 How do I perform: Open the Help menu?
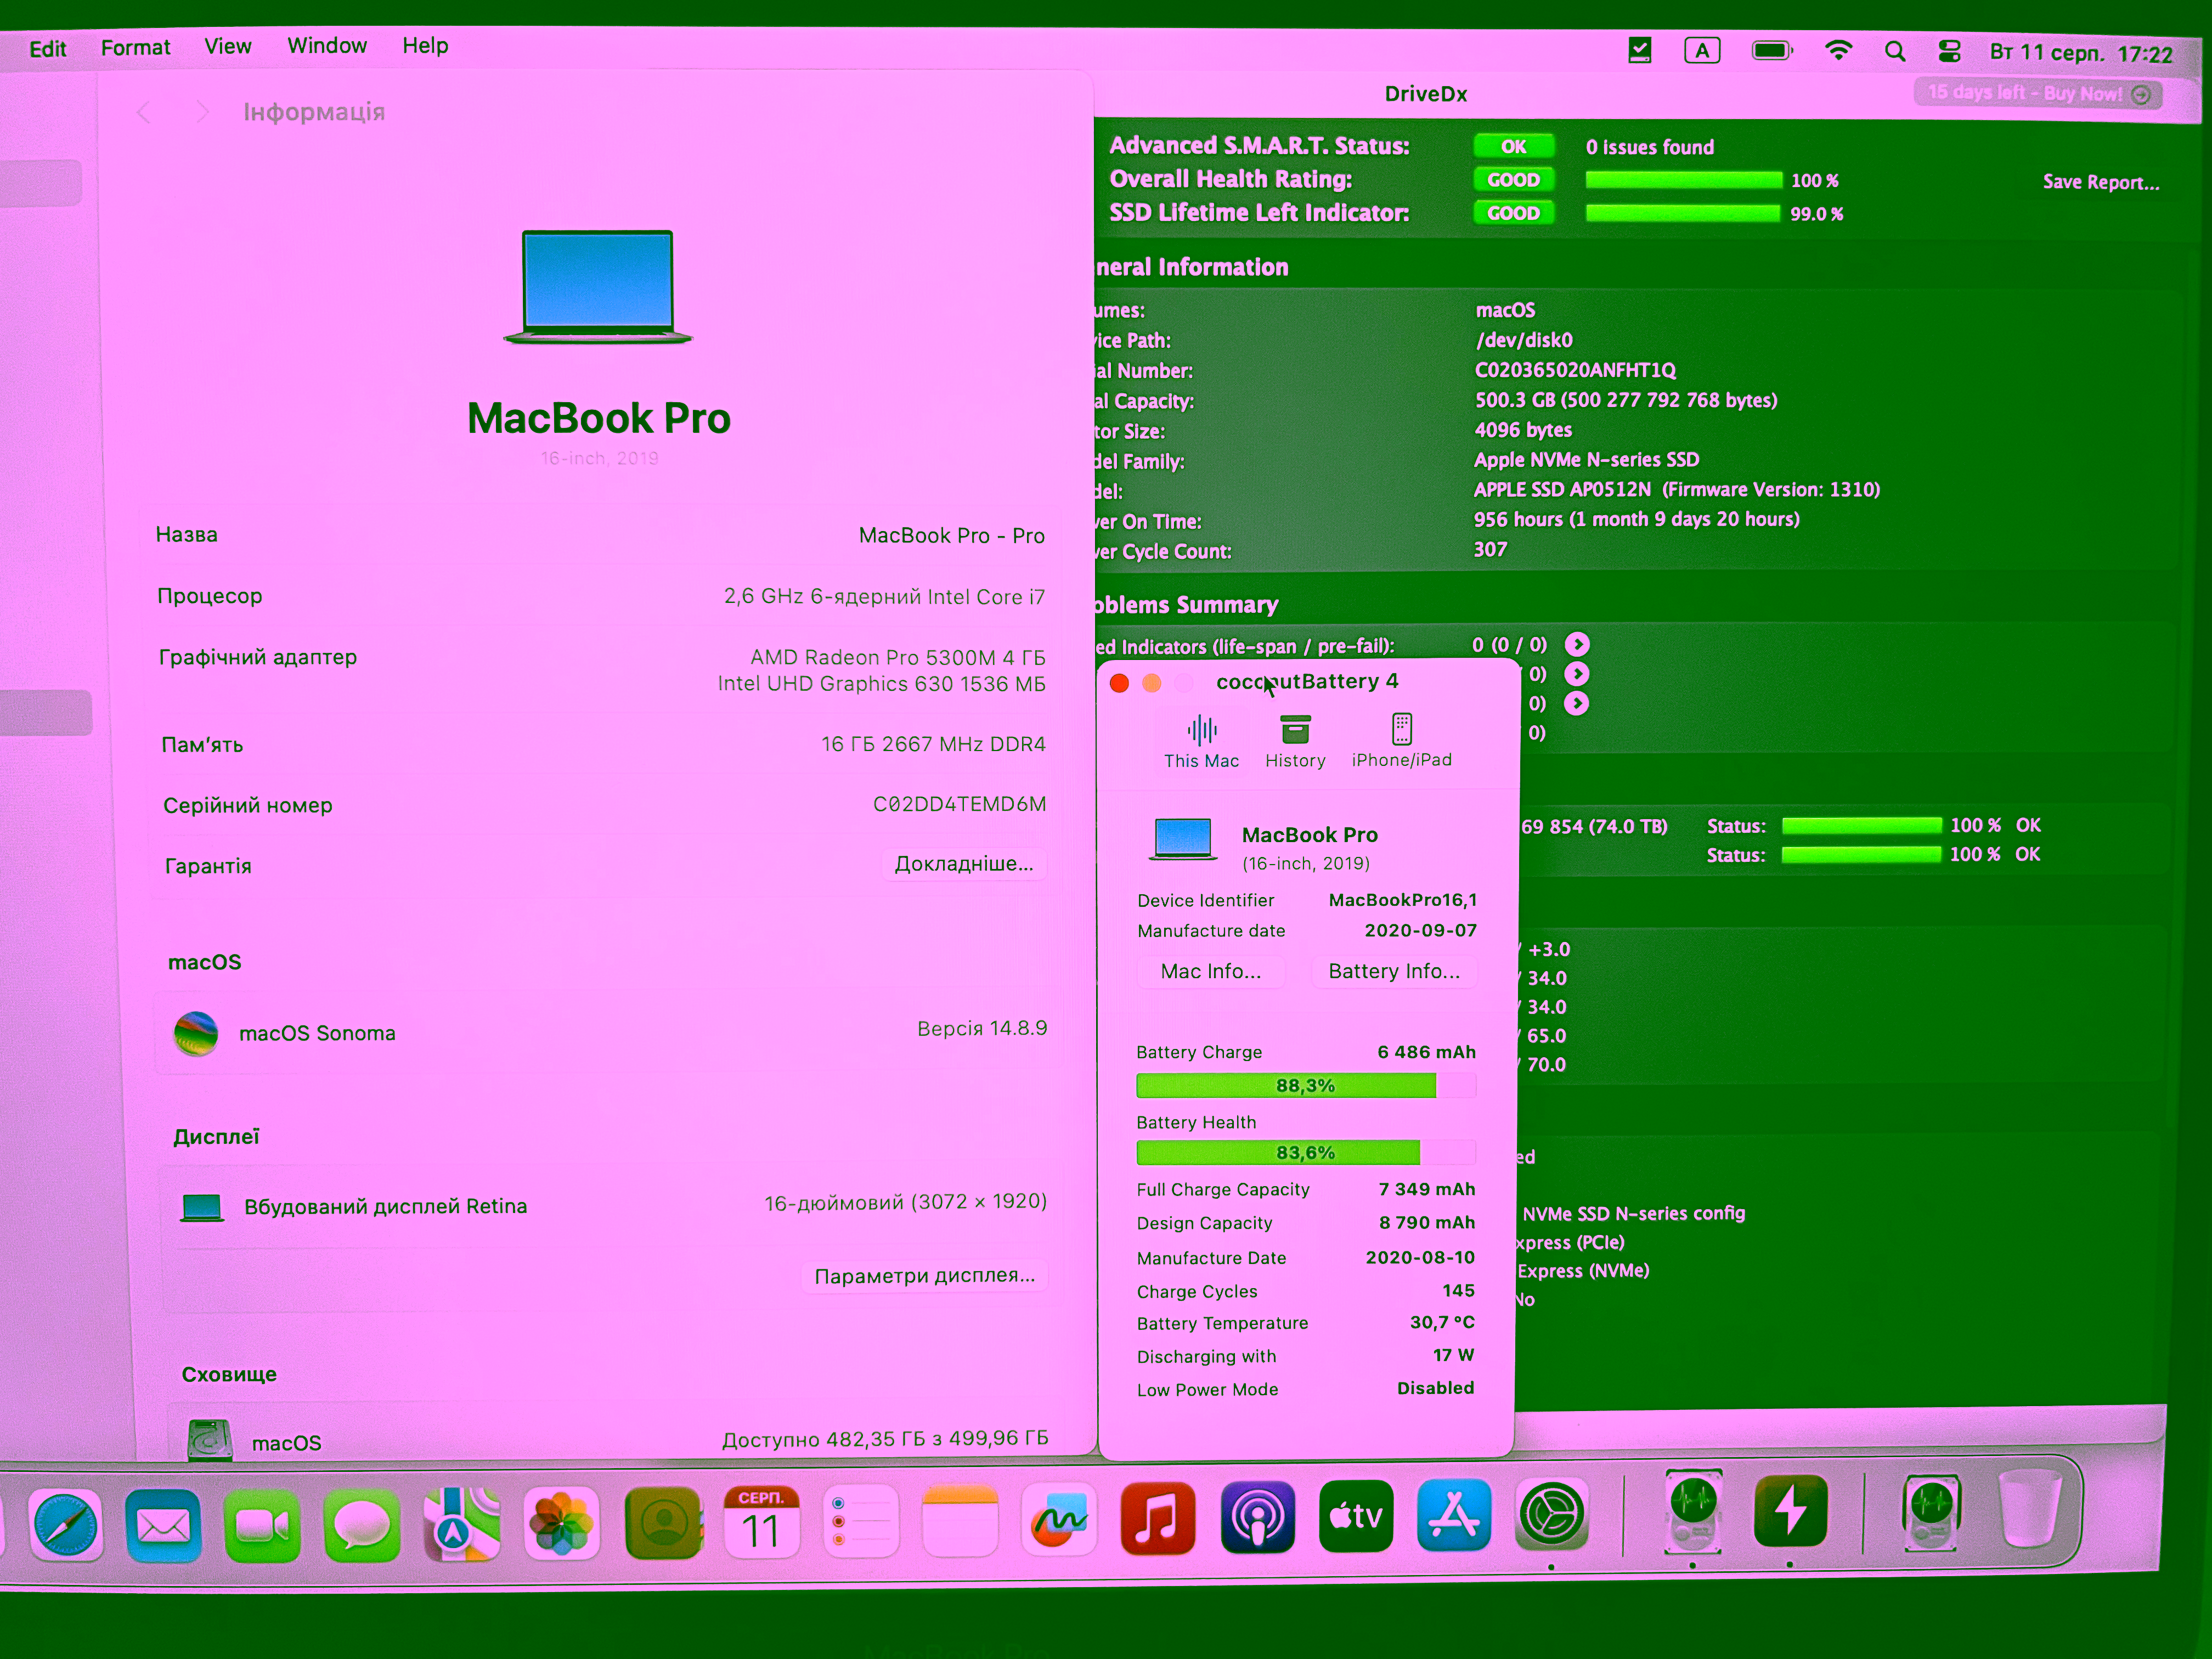click(x=425, y=46)
